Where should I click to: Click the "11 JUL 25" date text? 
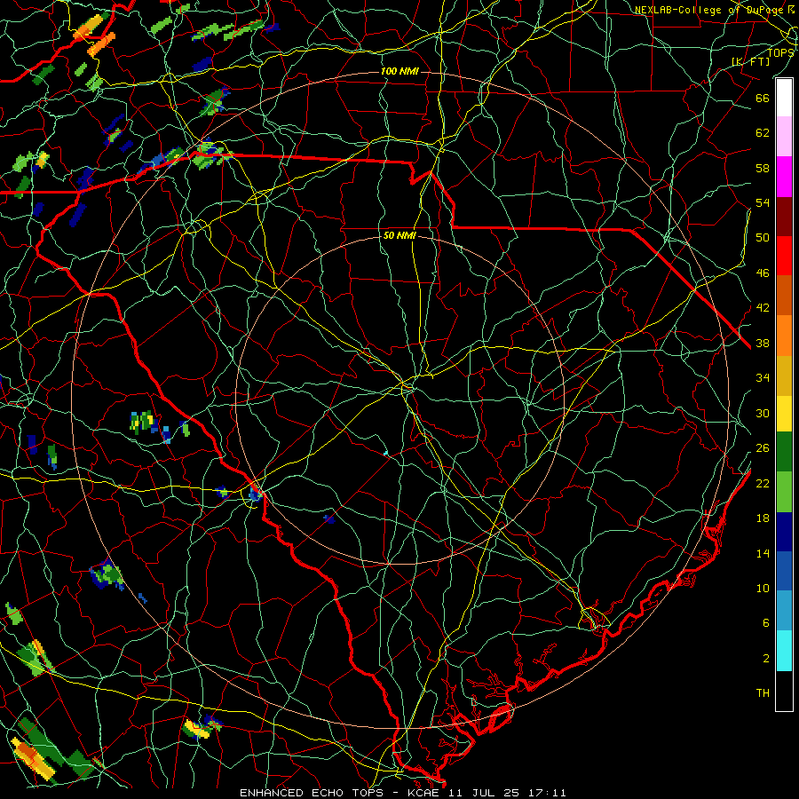click(484, 793)
